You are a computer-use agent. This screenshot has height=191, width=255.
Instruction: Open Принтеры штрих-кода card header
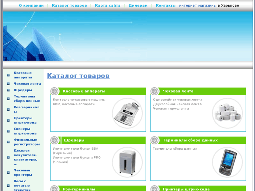click(186, 189)
